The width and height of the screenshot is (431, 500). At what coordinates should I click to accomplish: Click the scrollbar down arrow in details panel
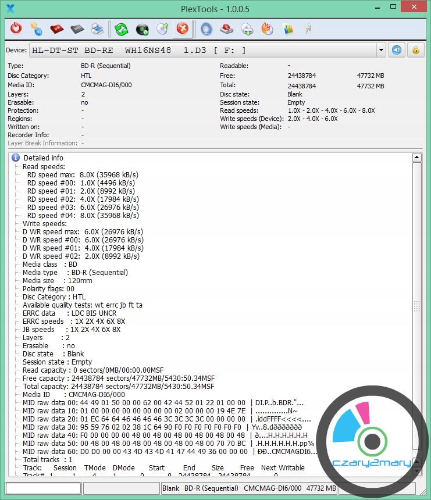coord(416,472)
